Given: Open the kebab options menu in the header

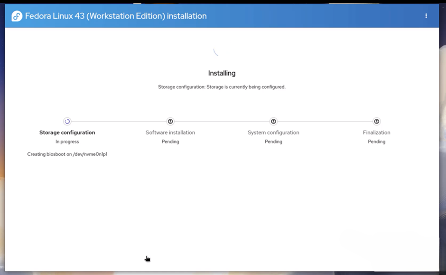Looking at the screenshot, I should 426,16.
